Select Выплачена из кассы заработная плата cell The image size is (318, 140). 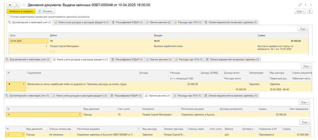pyautogui.click(x=82, y=84)
